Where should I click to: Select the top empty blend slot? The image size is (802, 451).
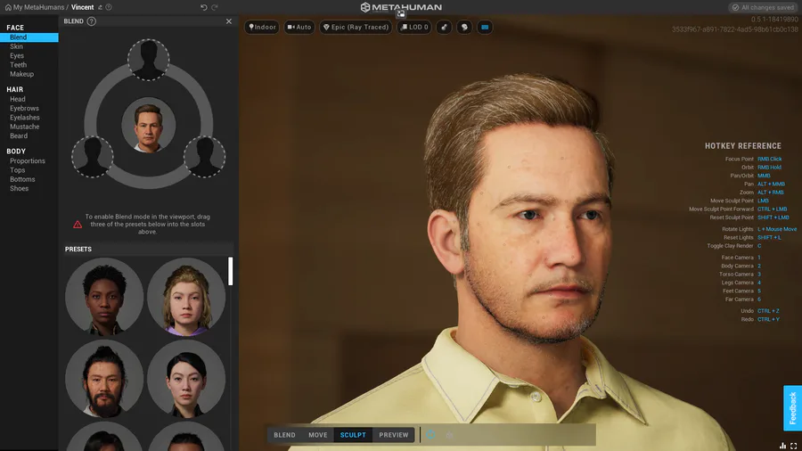pyautogui.click(x=148, y=60)
